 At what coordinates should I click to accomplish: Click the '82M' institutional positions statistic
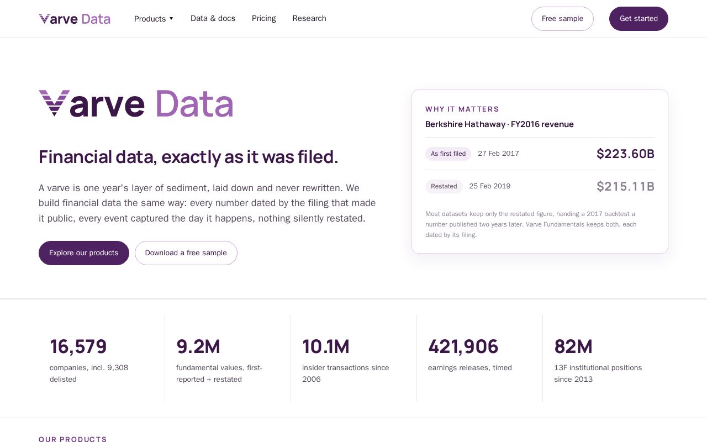pyautogui.click(x=573, y=346)
